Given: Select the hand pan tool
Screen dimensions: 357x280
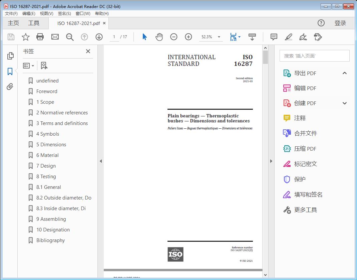Looking at the screenshot, I should point(159,37).
